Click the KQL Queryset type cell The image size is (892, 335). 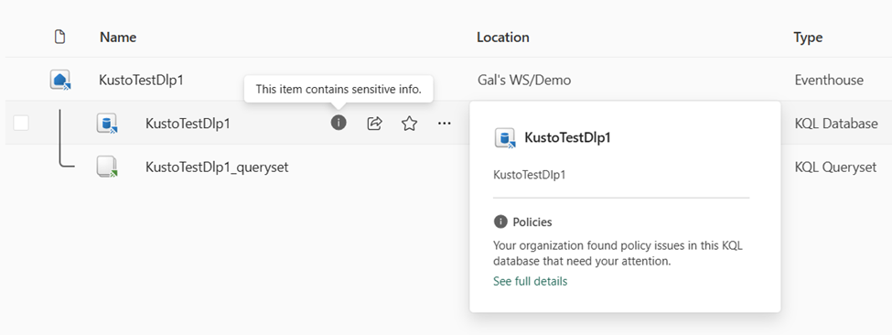coord(835,167)
